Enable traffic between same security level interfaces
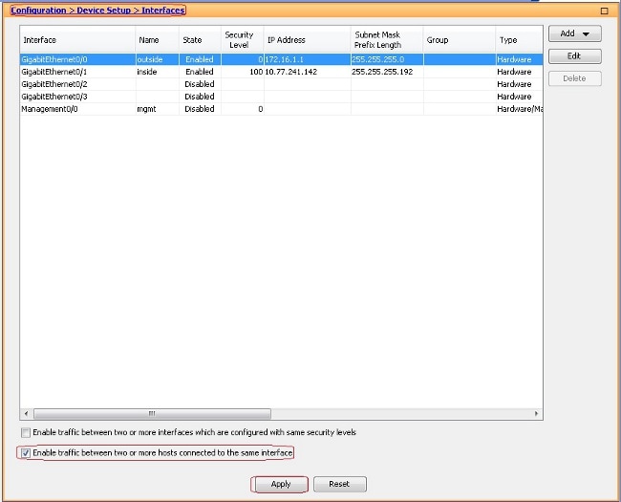Screen dimensions: 621x502 (26, 433)
